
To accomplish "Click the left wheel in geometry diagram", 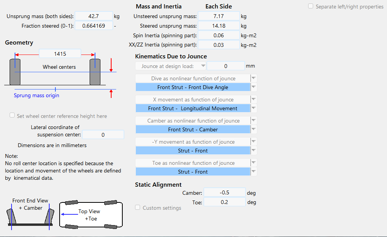I will 15,72.
